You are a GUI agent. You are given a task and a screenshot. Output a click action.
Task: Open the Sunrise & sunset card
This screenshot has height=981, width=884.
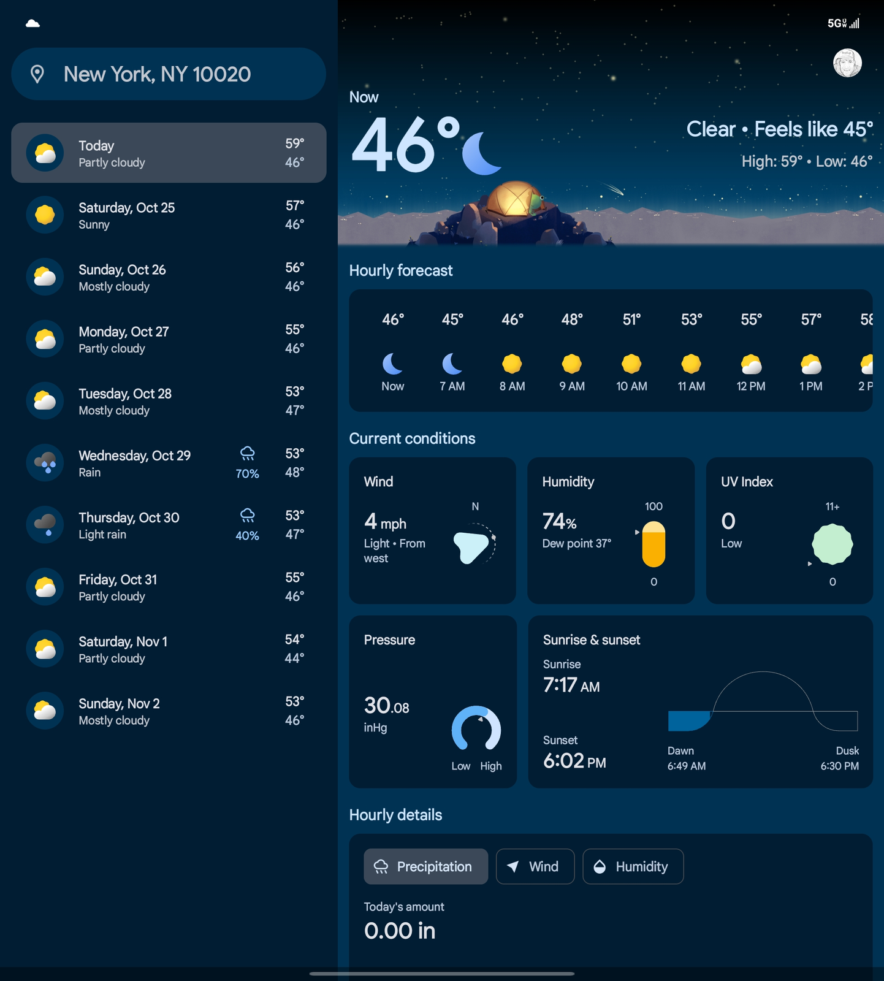click(x=700, y=701)
